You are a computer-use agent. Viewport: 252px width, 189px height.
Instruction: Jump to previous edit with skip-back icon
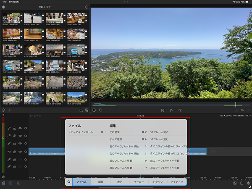pos(163,110)
